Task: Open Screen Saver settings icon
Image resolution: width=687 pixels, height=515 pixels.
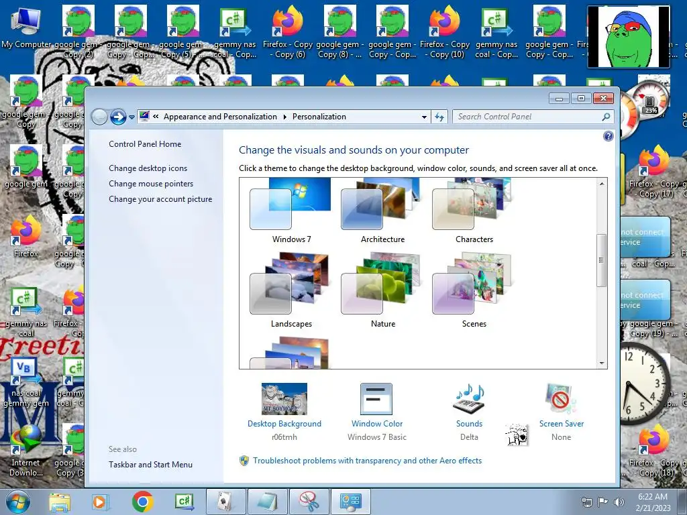Action: click(561, 399)
